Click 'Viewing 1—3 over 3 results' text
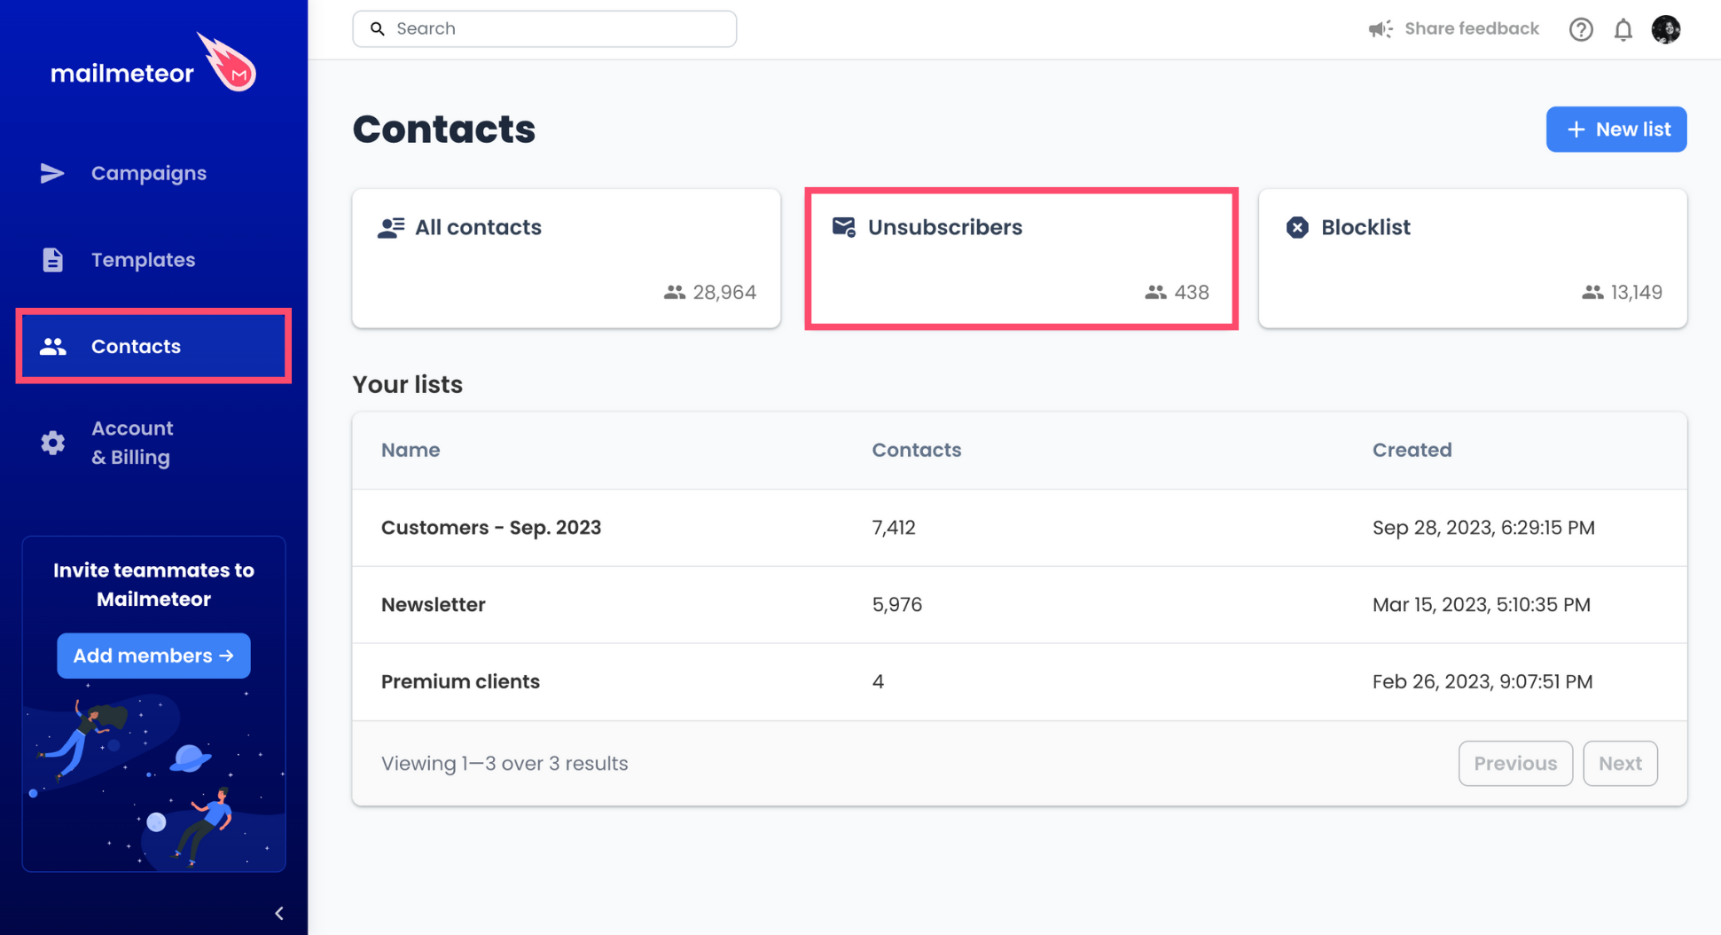The width and height of the screenshot is (1721, 935). click(505, 763)
